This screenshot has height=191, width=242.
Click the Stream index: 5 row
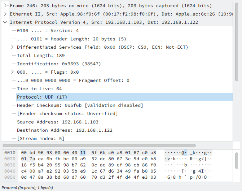40,139
